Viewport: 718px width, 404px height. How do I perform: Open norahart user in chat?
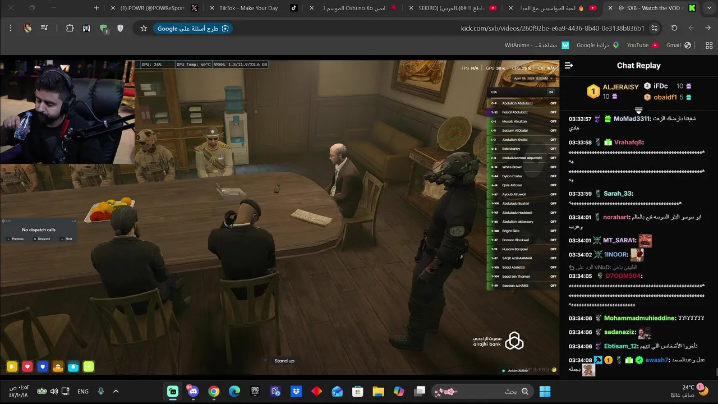pyautogui.click(x=616, y=217)
